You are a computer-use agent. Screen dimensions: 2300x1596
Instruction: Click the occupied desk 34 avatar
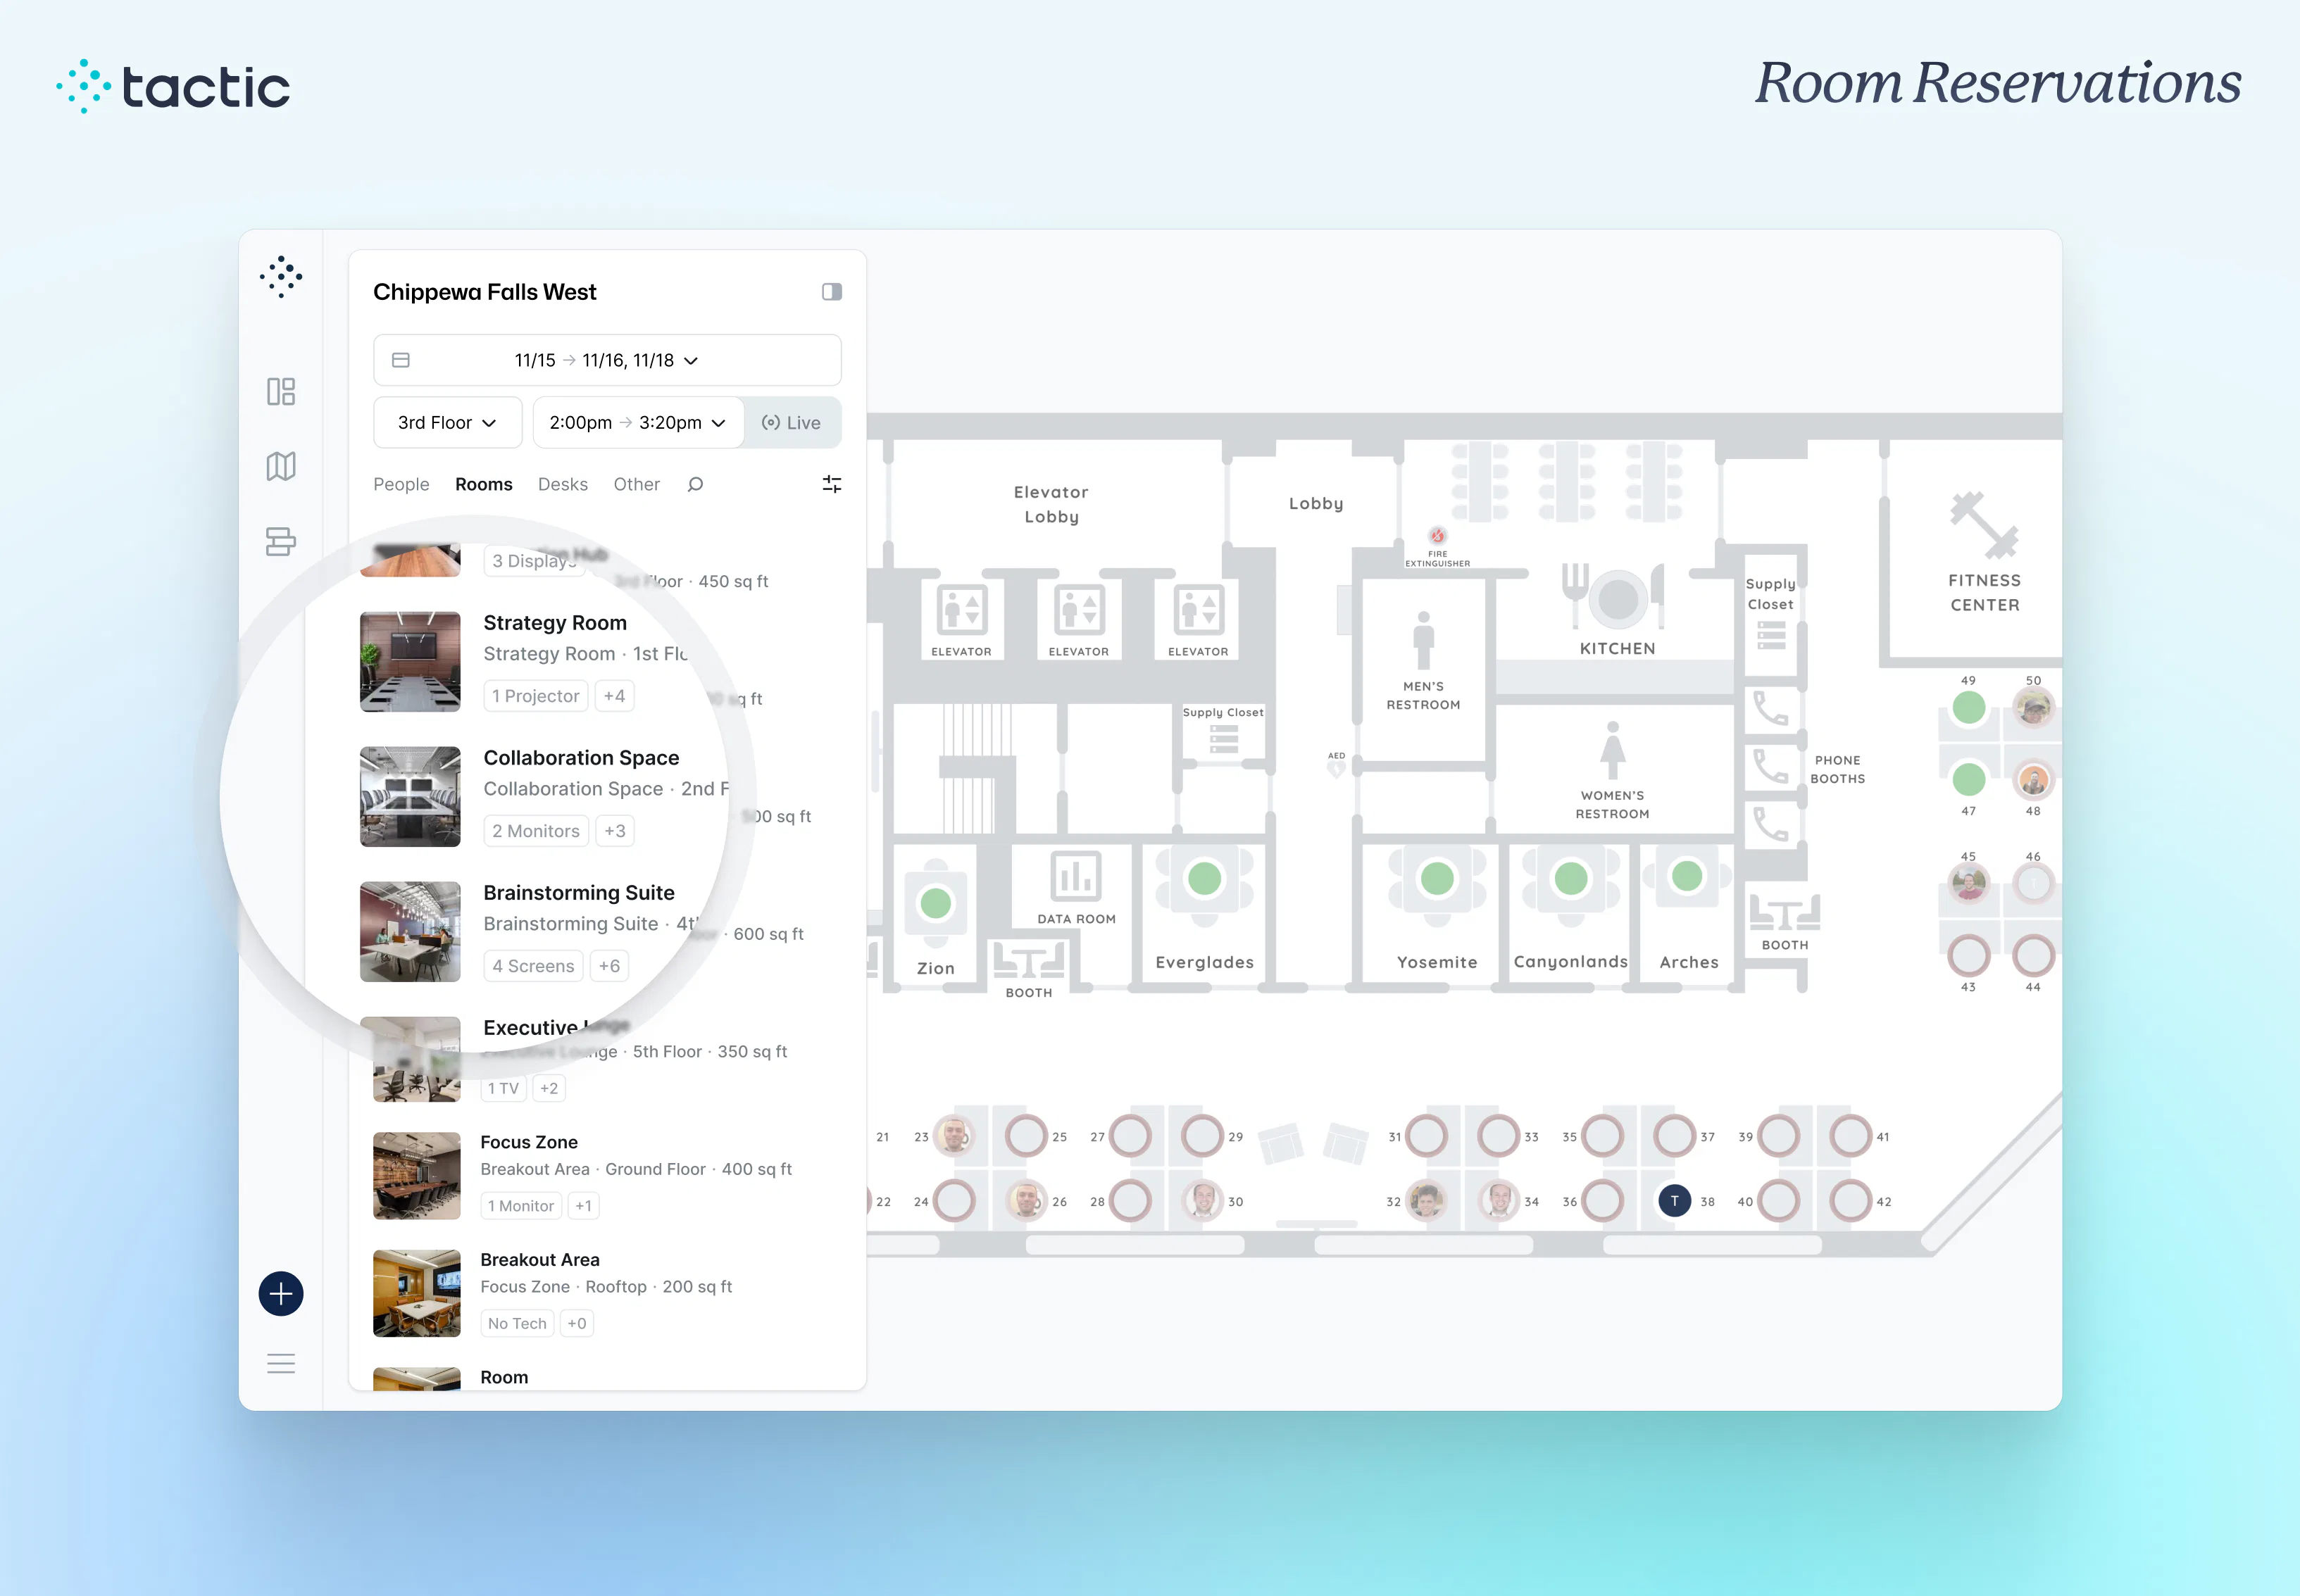pos(1498,1201)
